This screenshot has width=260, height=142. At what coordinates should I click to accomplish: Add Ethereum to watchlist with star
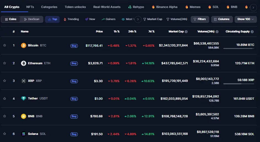click(5, 63)
